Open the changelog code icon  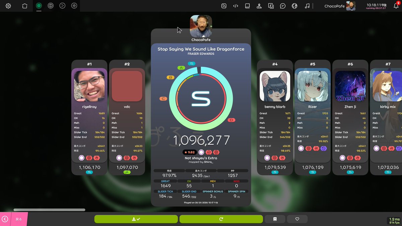(x=236, y=6)
